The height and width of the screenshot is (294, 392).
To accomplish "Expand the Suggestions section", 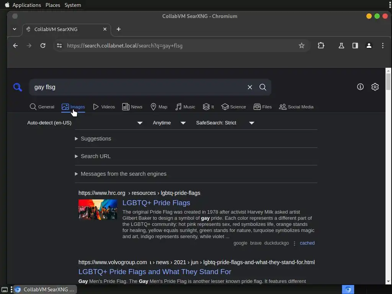I will (96, 139).
